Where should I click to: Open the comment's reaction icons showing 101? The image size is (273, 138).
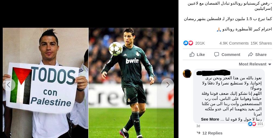pos(252,124)
